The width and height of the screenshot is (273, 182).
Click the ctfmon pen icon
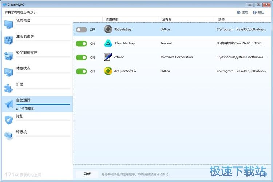108,57
